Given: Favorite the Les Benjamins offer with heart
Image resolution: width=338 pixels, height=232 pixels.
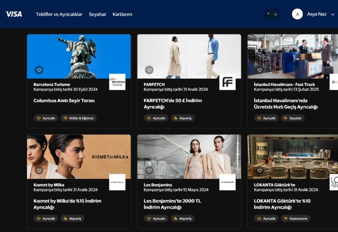Looking at the screenshot, I should (149, 170).
